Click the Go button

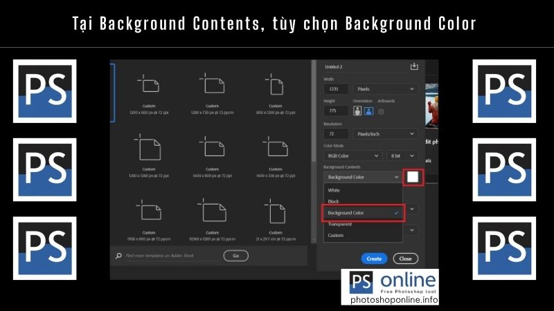pos(235,256)
